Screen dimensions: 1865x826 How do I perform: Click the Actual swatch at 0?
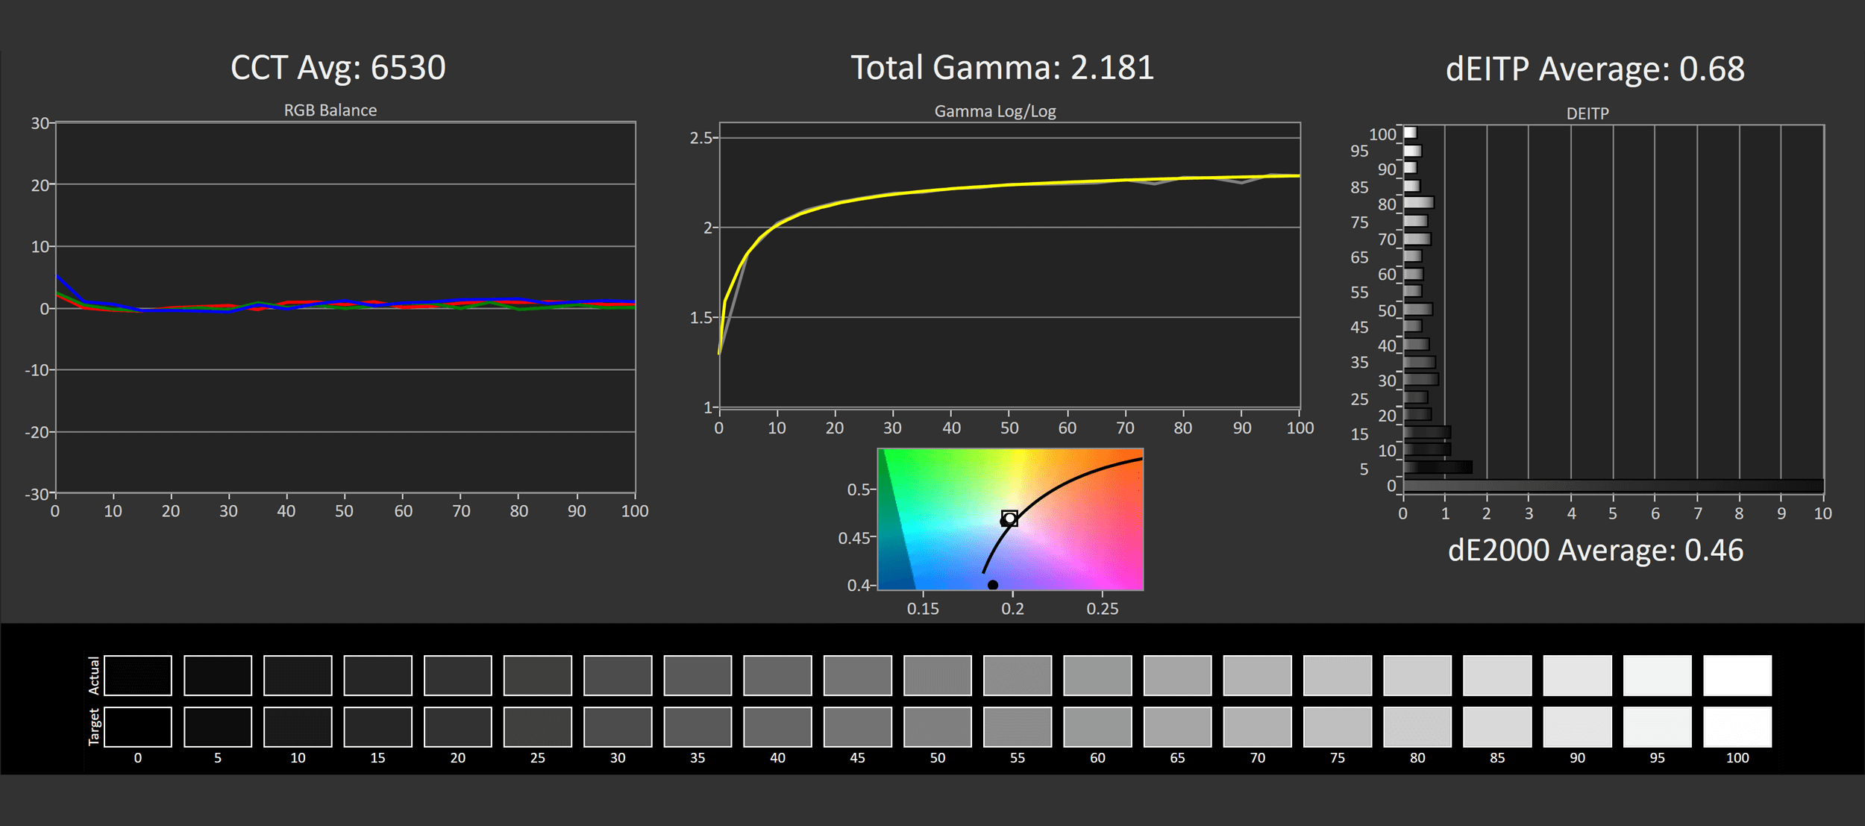click(138, 675)
